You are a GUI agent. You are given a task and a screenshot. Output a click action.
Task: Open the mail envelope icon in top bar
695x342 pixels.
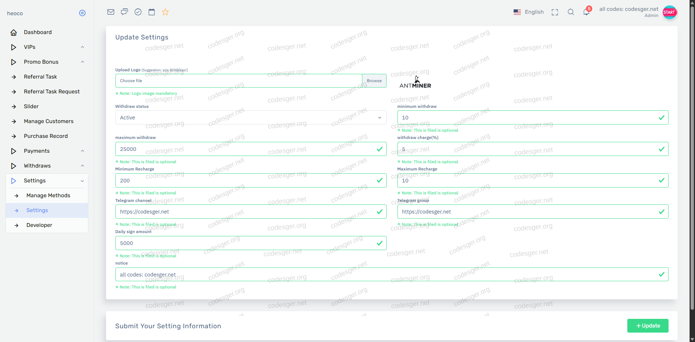pyautogui.click(x=111, y=12)
